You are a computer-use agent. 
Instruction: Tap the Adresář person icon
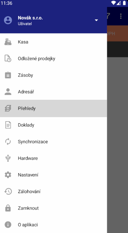pyautogui.click(x=8, y=92)
